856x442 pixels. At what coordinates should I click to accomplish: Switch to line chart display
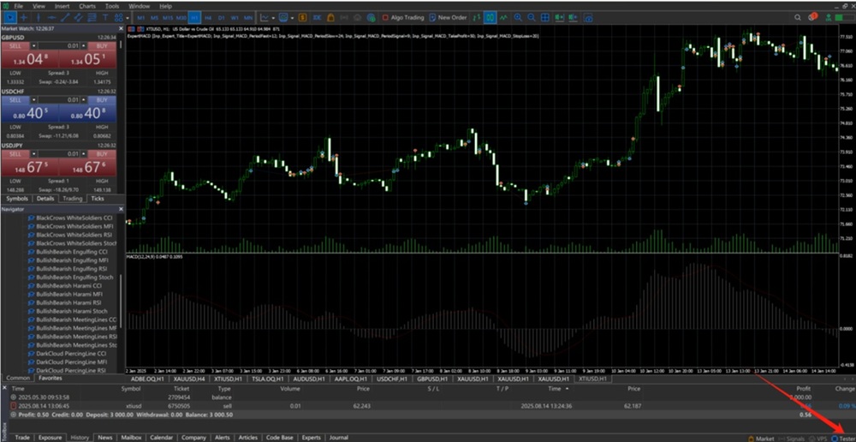pos(503,17)
